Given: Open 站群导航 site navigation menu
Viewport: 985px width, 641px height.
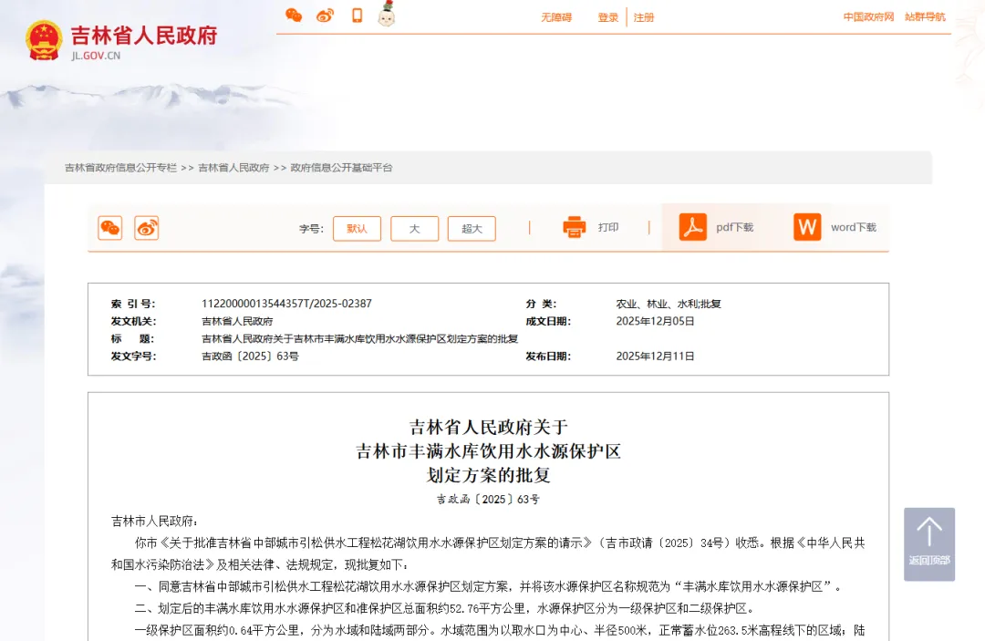Looking at the screenshot, I should [x=925, y=17].
